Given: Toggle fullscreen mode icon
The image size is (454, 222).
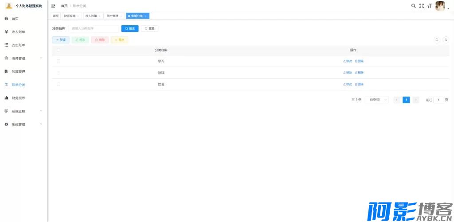Looking at the screenshot, I should (x=421, y=6).
